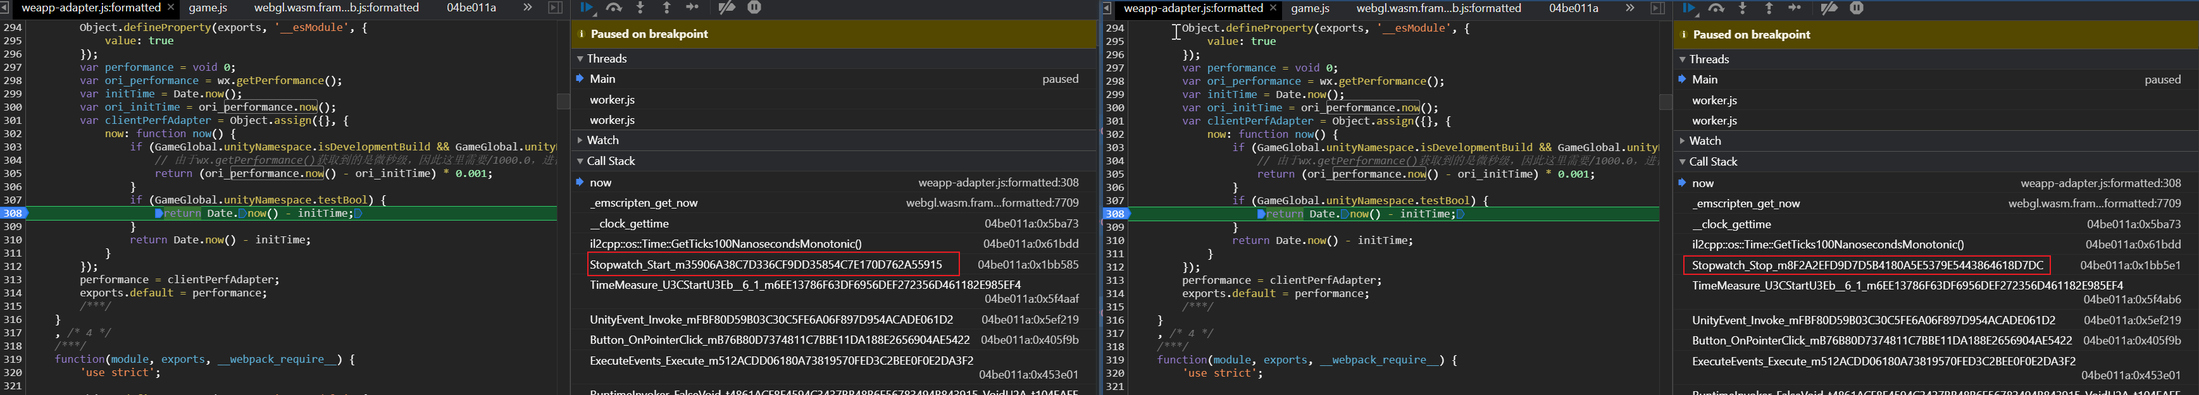
Task: Hide the debugger sidebar in right window
Action: click(x=1657, y=8)
